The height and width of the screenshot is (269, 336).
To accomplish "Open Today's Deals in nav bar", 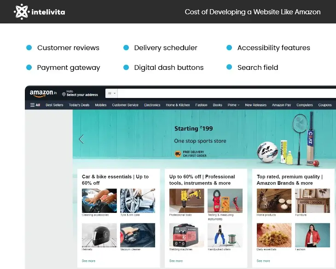I will click(x=79, y=105).
